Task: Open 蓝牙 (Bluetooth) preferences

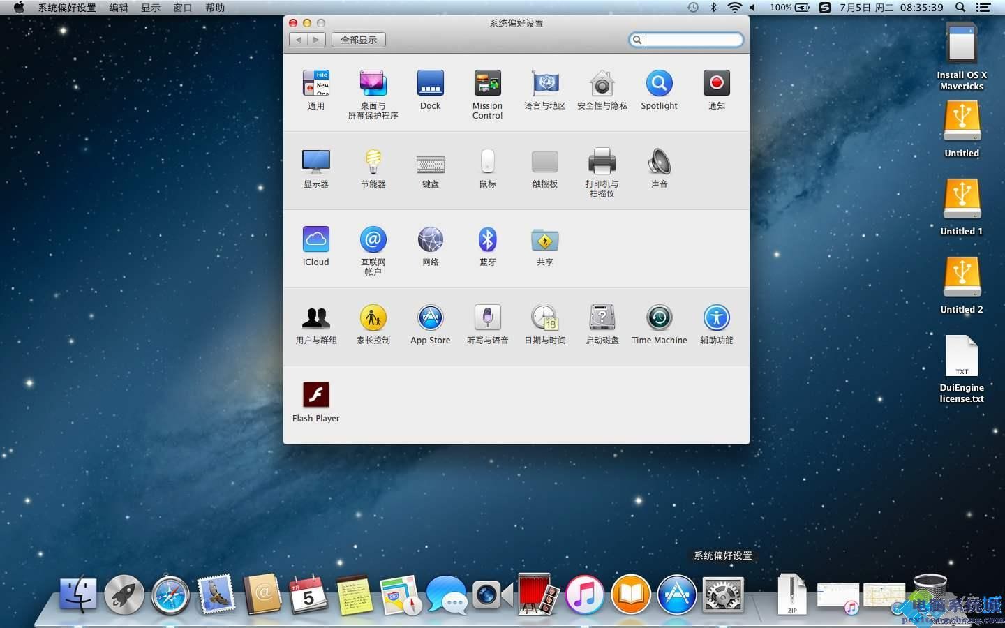Action: 488,239
